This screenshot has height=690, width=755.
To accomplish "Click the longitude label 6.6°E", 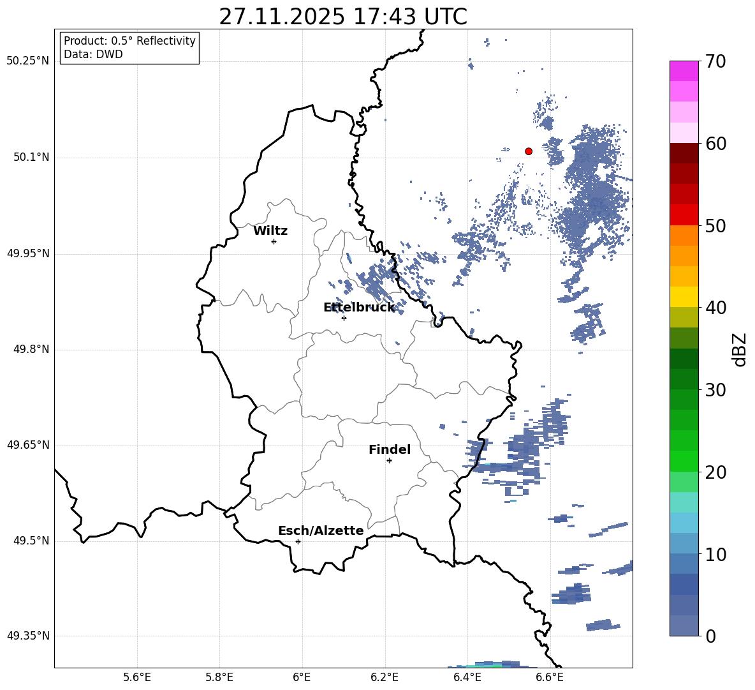I will coord(550,678).
